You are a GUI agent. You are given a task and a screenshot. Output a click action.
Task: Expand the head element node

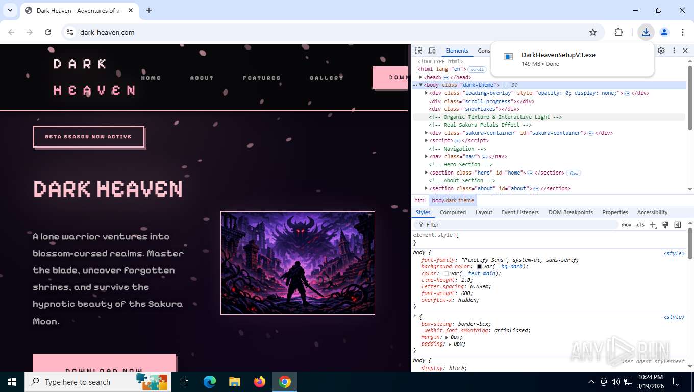[x=420, y=77]
